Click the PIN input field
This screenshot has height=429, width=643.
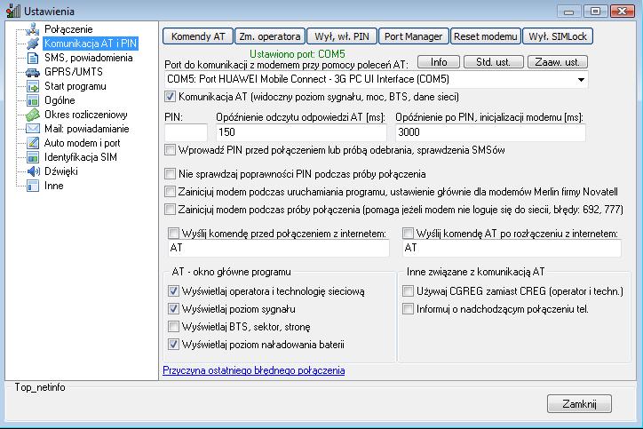tap(187, 132)
